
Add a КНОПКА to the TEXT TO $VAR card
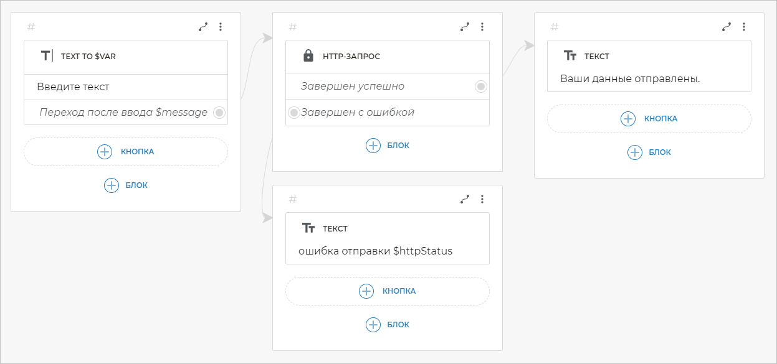126,151
